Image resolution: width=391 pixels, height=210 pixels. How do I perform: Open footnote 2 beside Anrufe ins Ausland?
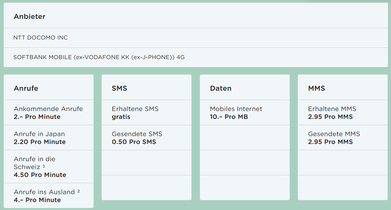point(78,191)
